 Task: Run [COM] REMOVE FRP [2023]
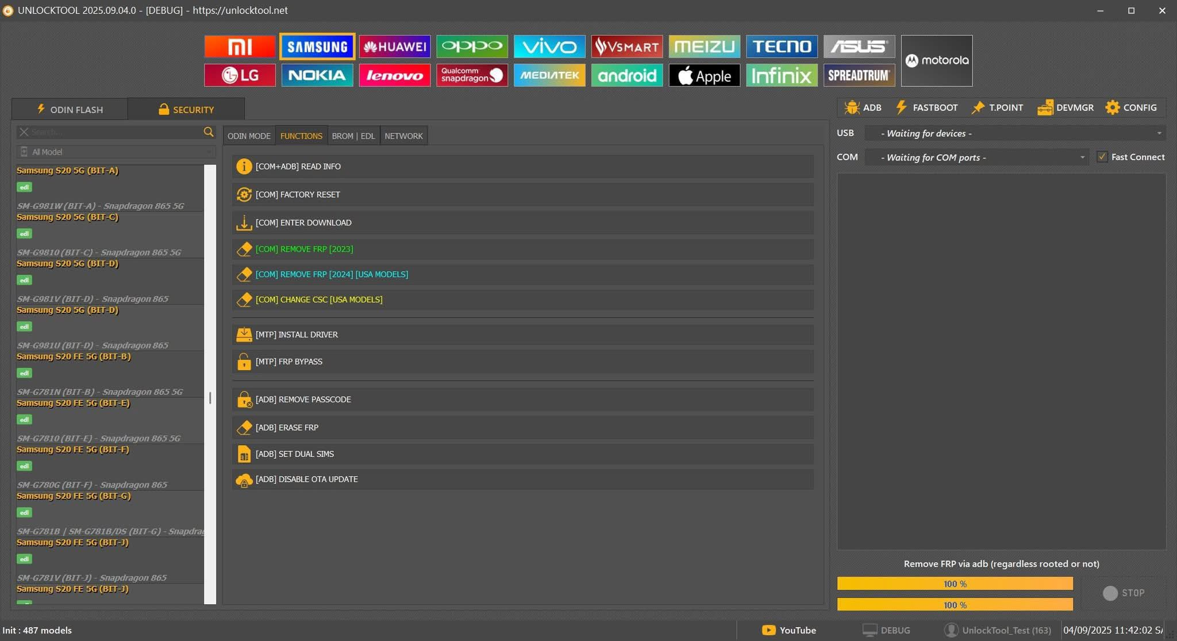(x=304, y=249)
